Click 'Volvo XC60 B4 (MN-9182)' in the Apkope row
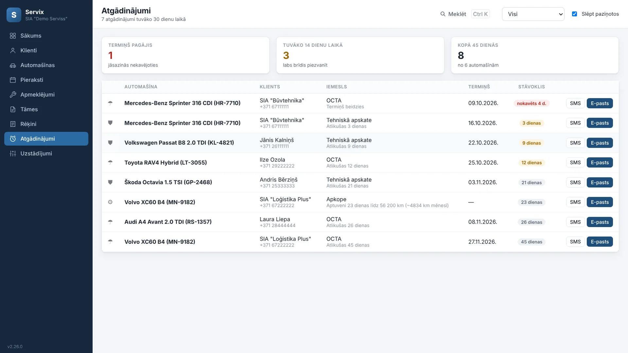The width and height of the screenshot is (628, 353). click(160, 202)
